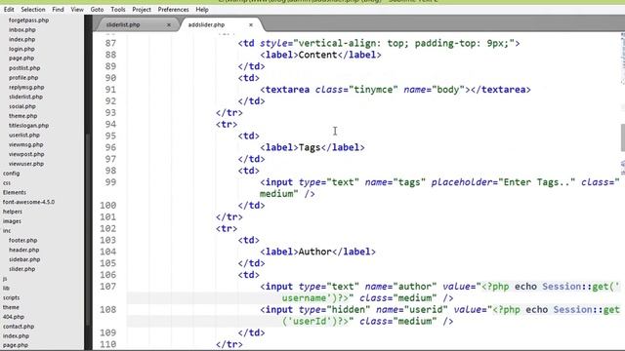This screenshot has height=351, width=625.
Task: Open viewpost.php in the sidebar
Action: click(x=26, y=154)
